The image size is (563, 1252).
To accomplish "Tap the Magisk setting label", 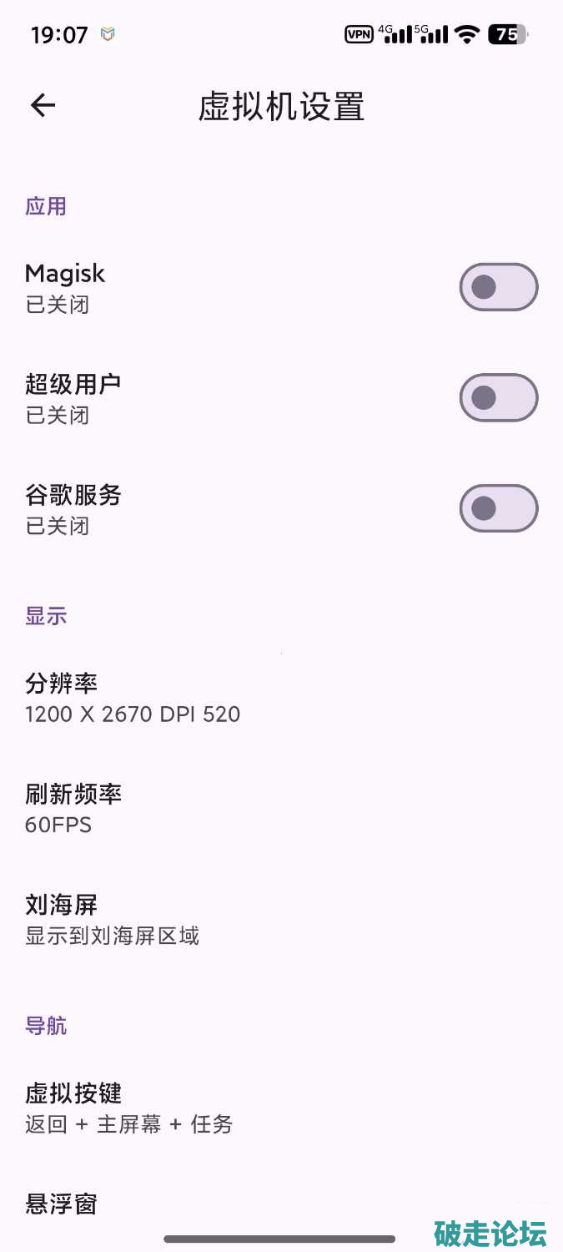I will coord(65,274).
